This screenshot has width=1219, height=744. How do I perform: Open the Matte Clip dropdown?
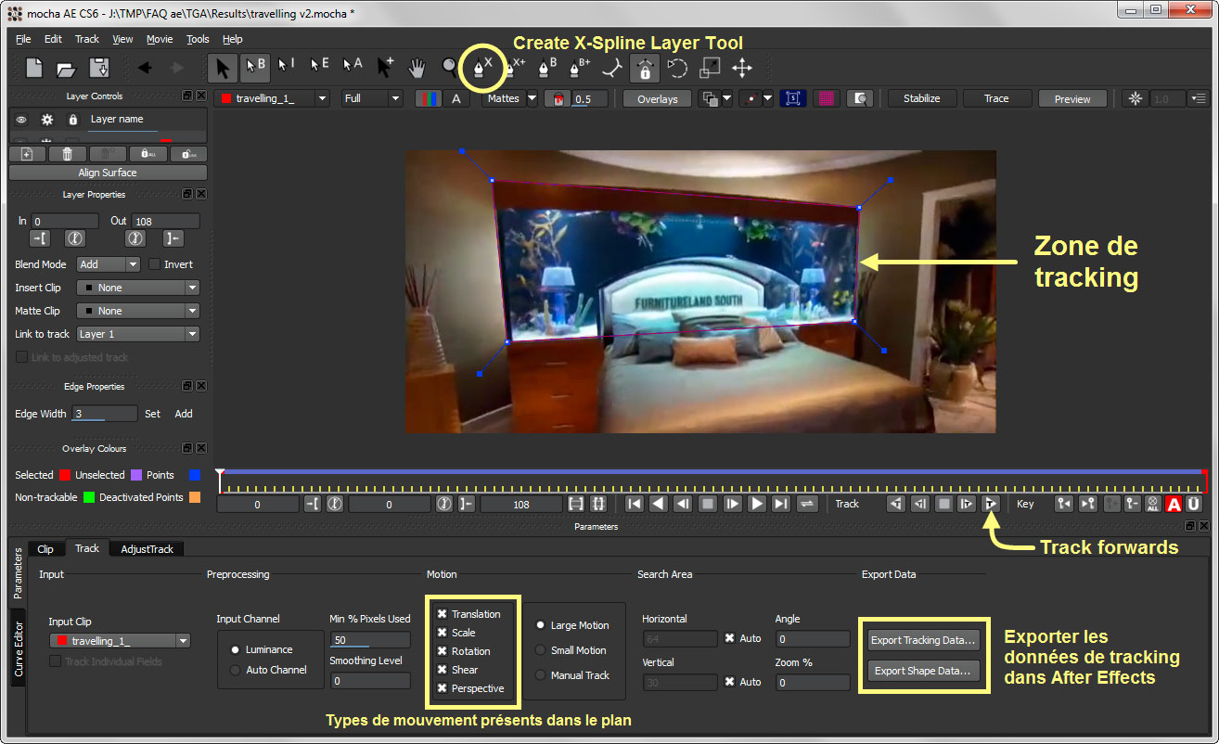coord(137,311)
